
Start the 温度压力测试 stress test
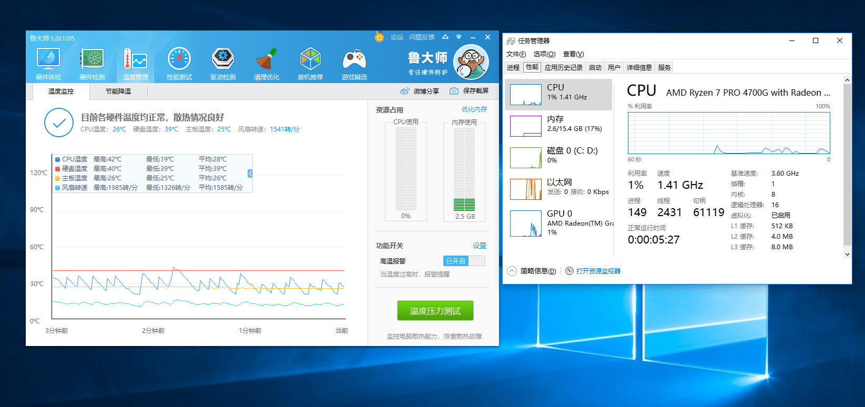coord(435,311)
